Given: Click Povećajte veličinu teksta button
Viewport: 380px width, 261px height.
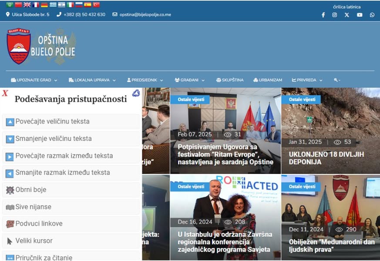Looking at the screenshot, I should click(71, 121).
